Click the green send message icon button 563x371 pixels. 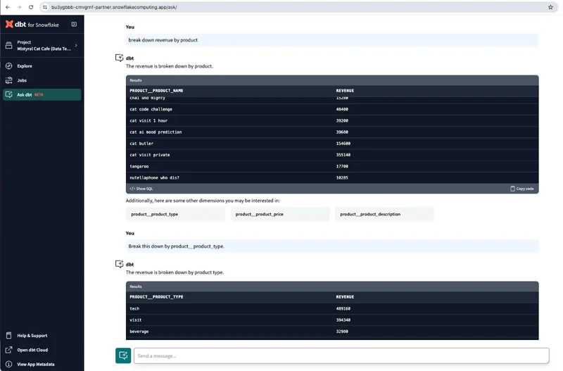pos(123,356)
